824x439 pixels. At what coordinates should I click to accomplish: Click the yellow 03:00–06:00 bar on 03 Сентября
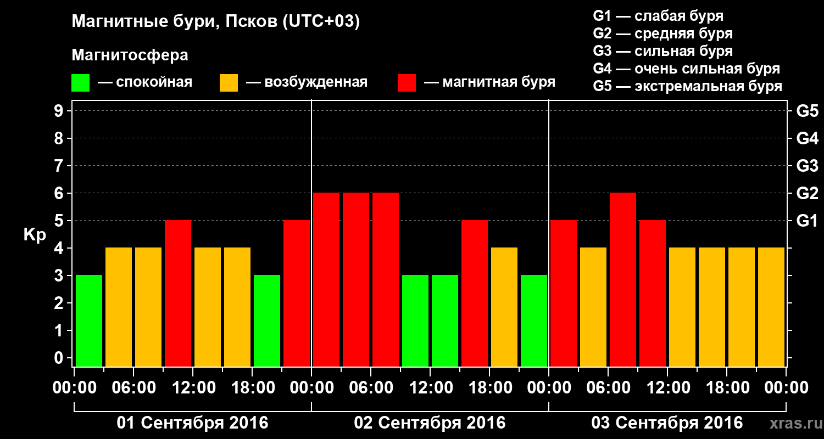click(593, 307)
